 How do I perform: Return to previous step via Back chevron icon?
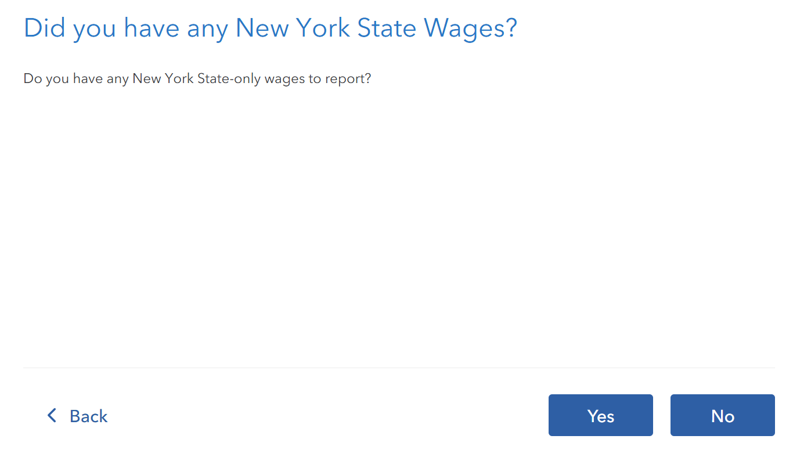(52, 415)
